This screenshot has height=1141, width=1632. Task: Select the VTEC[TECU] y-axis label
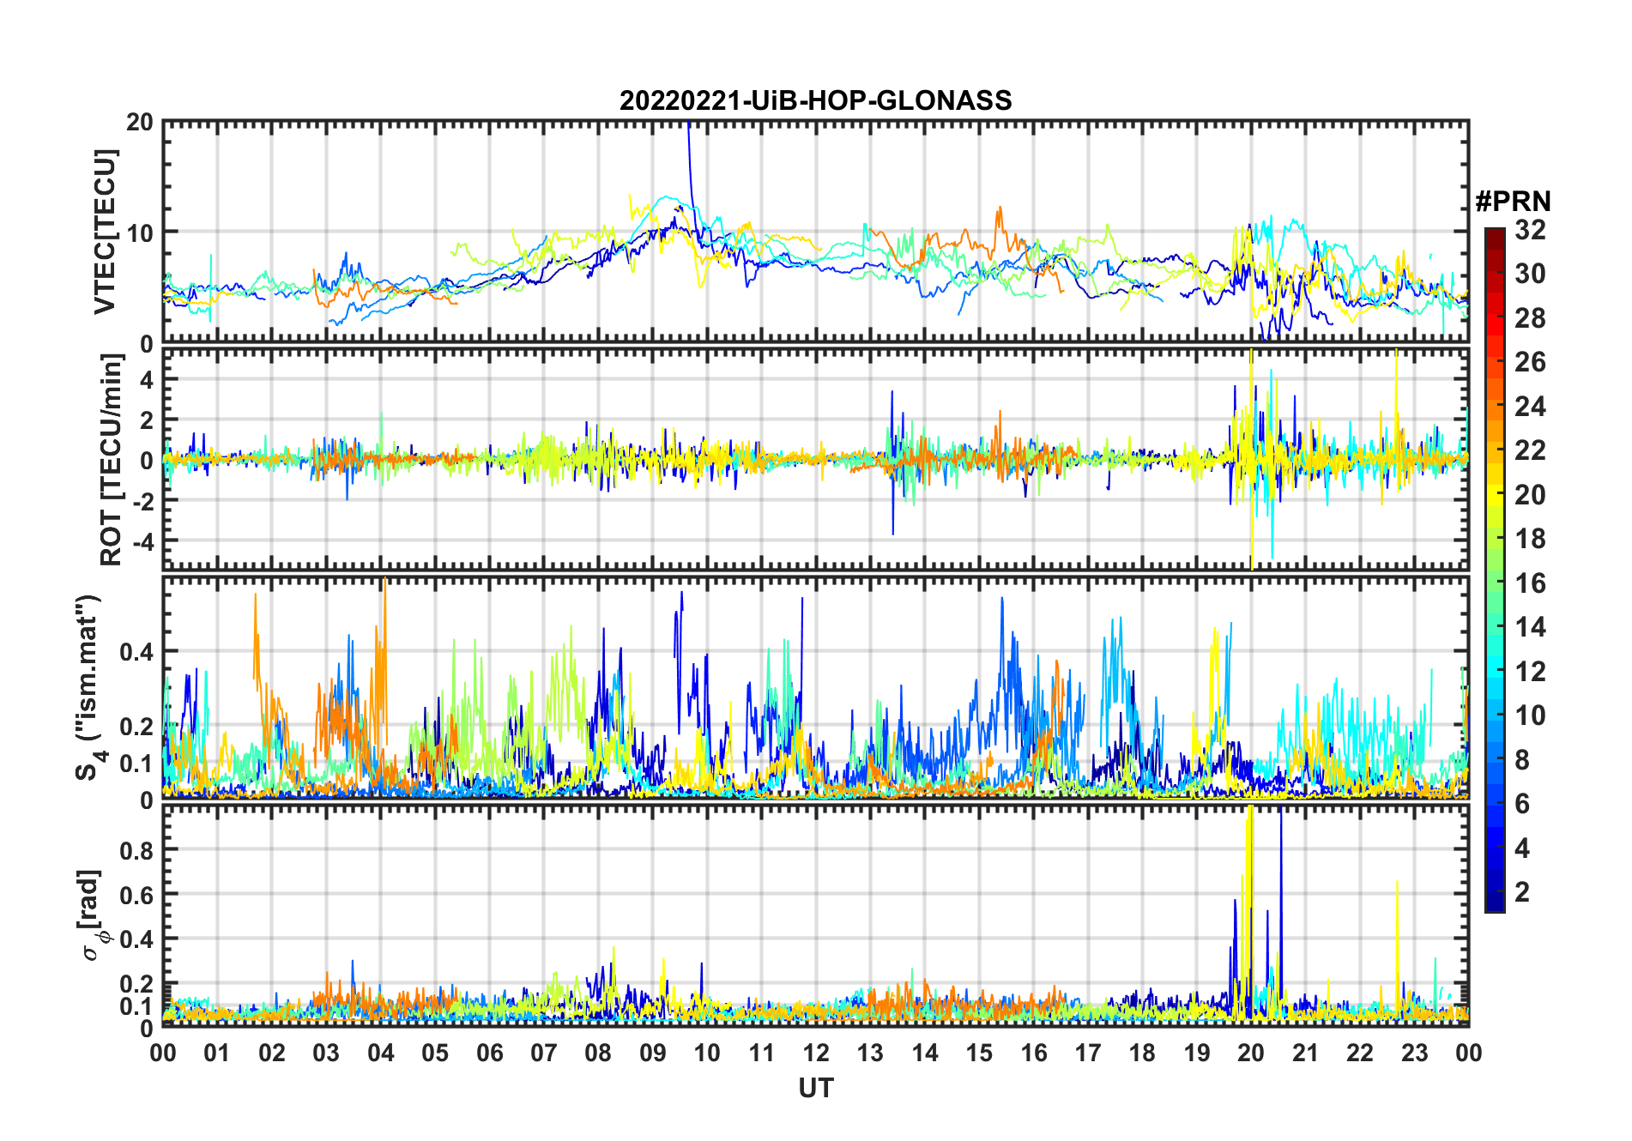(105, 232)
